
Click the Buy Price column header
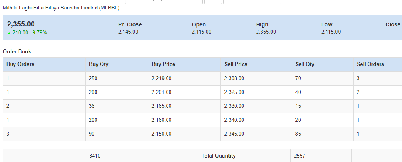click(x=163, y=64)
